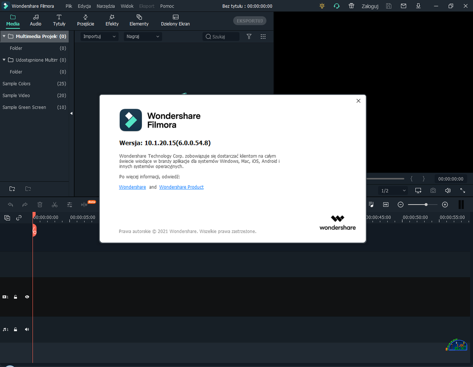Switch to Dzielony Ekran tab
This screenshot has width=473, height=367.
[x=175, y=21]
